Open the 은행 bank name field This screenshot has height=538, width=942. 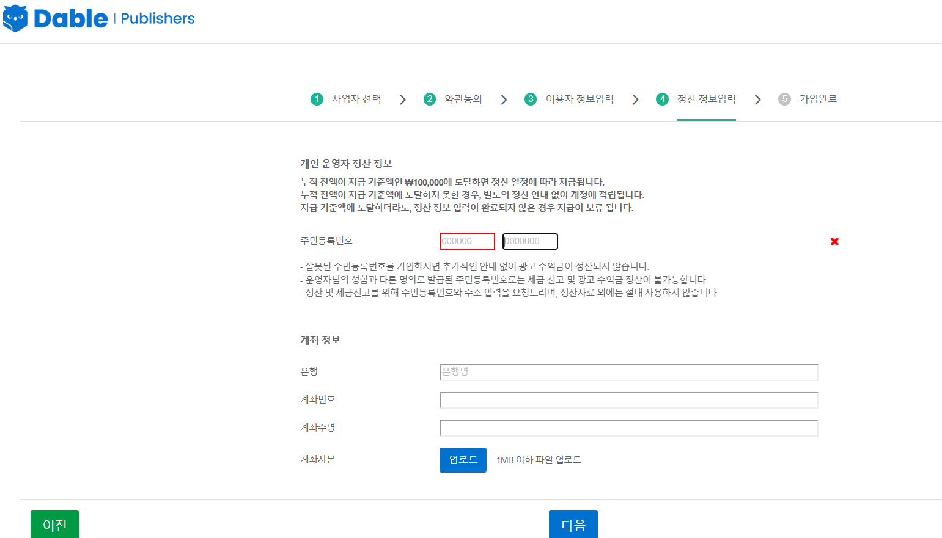[628, 372]
